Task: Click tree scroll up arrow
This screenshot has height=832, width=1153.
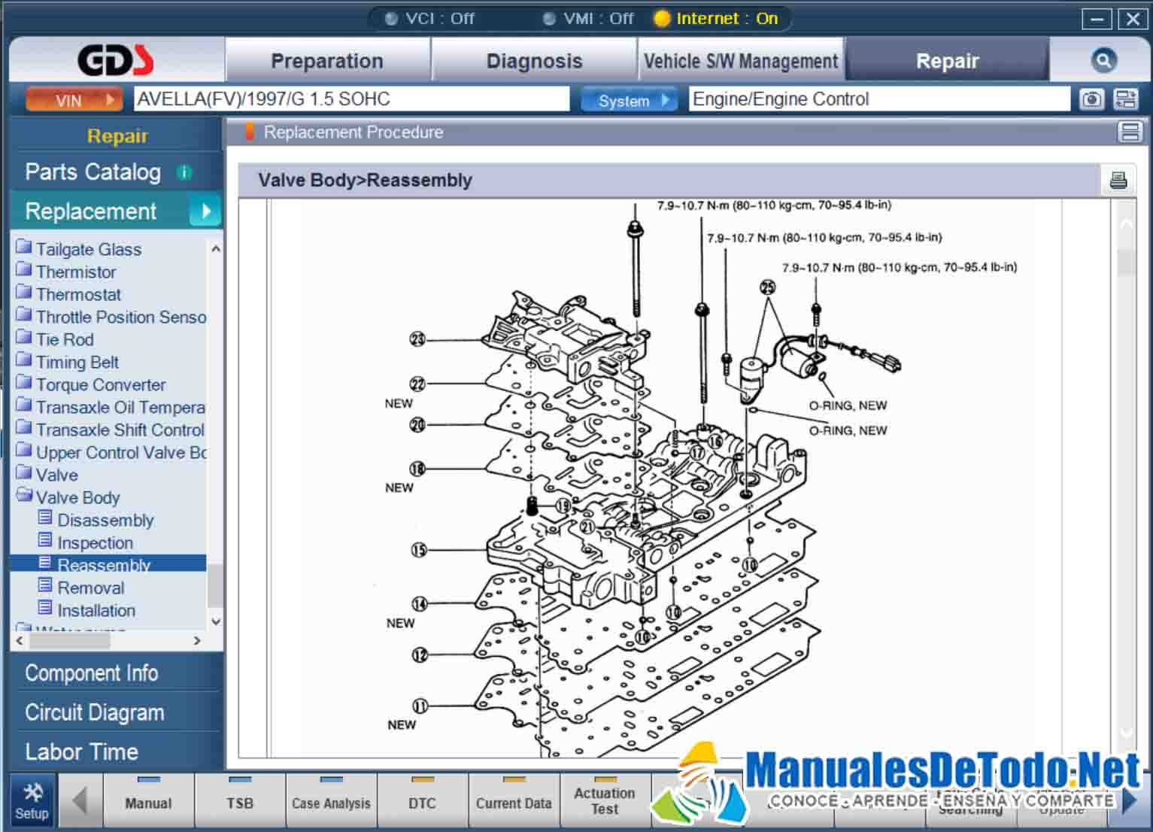Action: click(216, 248)
